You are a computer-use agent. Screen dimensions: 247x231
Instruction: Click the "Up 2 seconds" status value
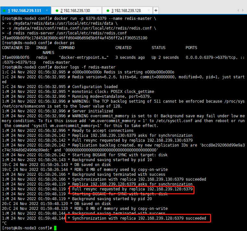coord(165,58)
